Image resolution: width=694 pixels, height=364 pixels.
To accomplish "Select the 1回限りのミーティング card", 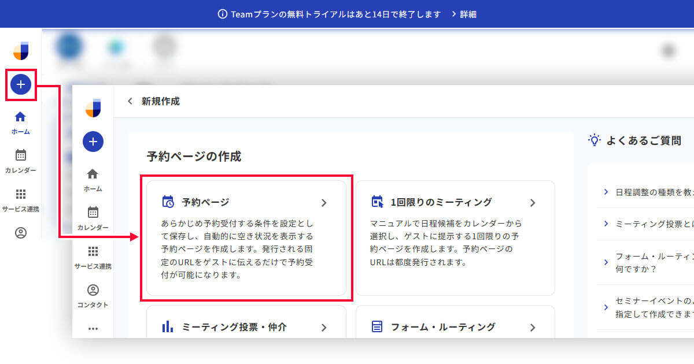I will [455, 237].
